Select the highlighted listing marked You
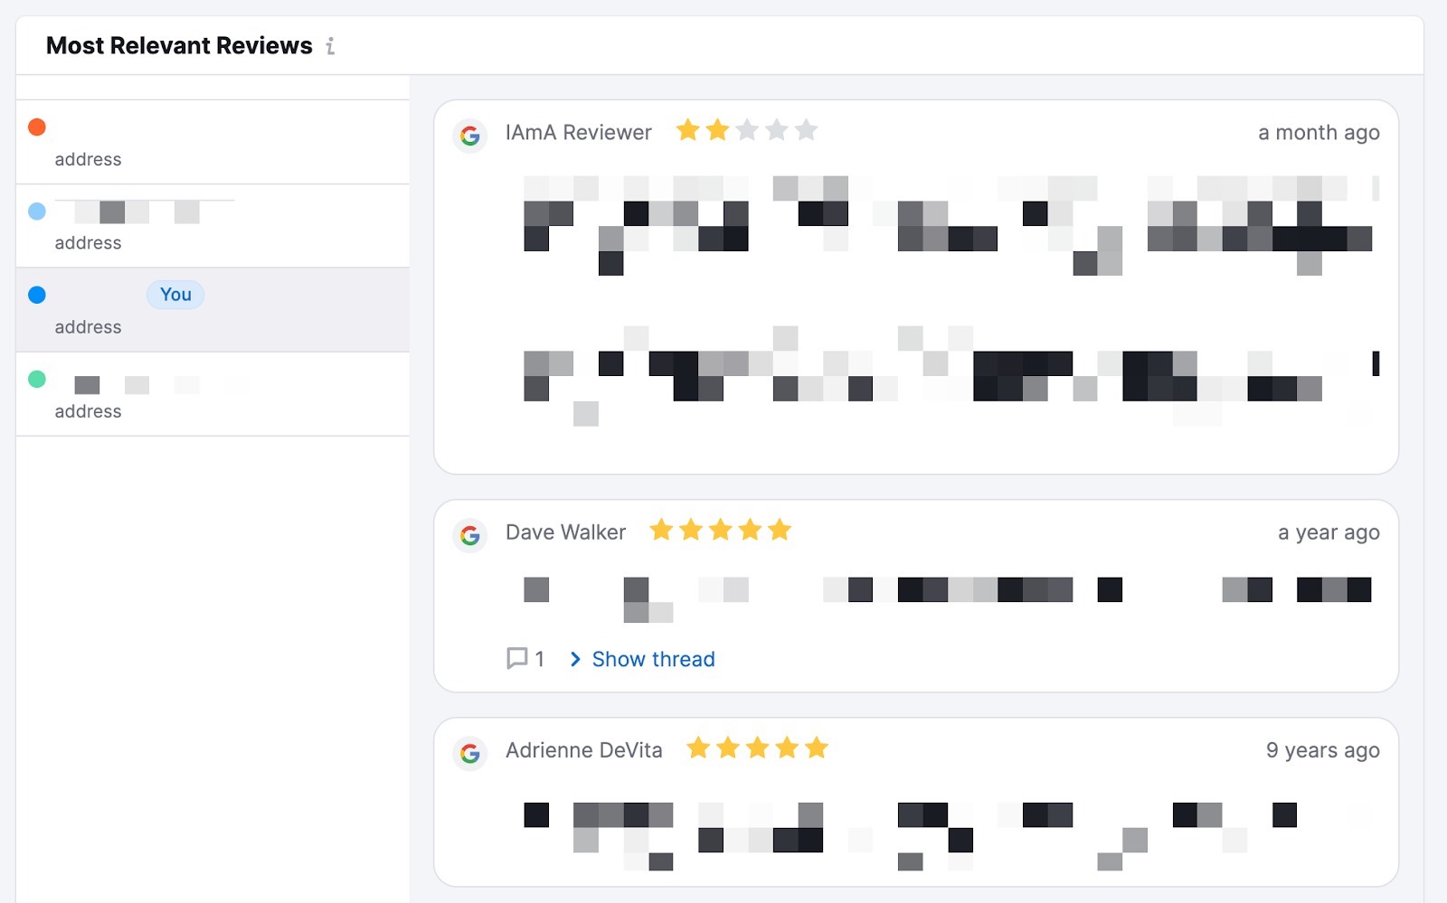The width and height of the screenshot is (1447, 903). tap(213, 309)
